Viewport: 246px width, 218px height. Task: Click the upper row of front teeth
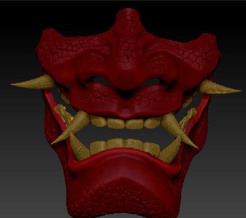[125, 122]
